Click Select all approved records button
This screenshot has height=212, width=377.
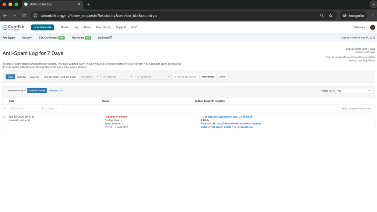click(x=356, y=109)
